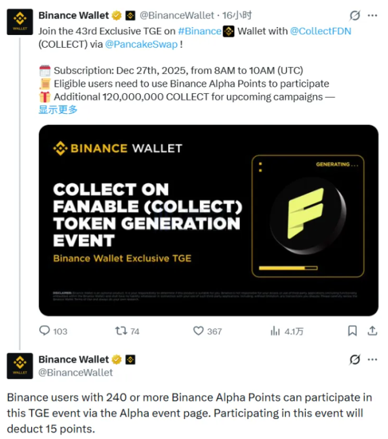Open the @PancakeSwap mention link
388x439 pixels.
pyautogui.click(x=137, y=45)
